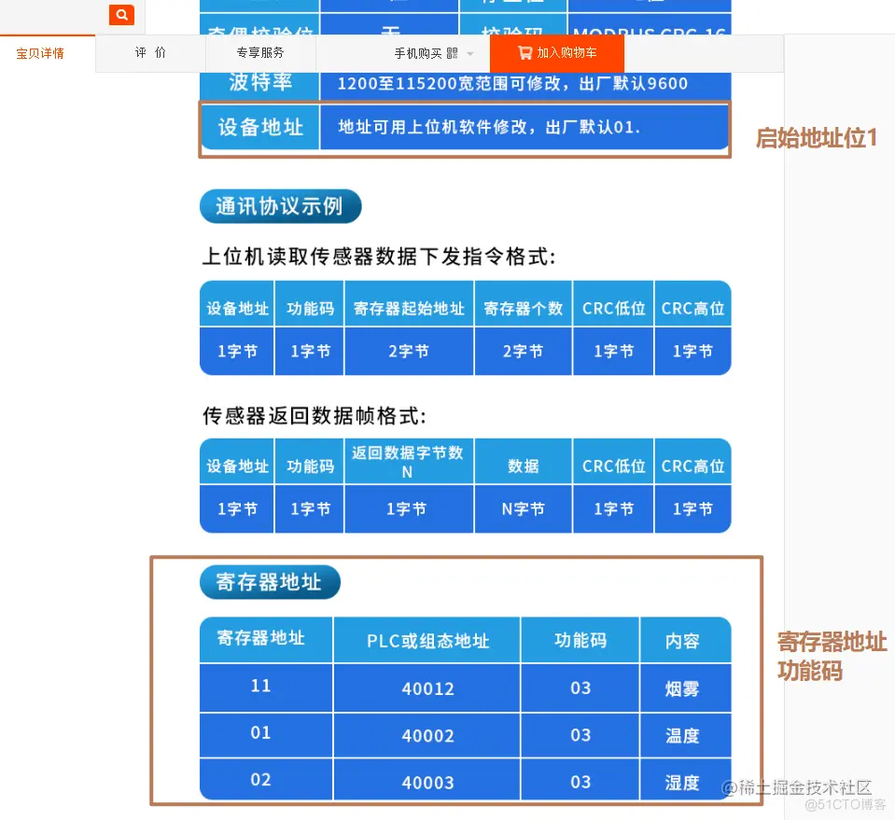
Task: Click function code 03 in 烟雾 row
Action: coord(580,688)
